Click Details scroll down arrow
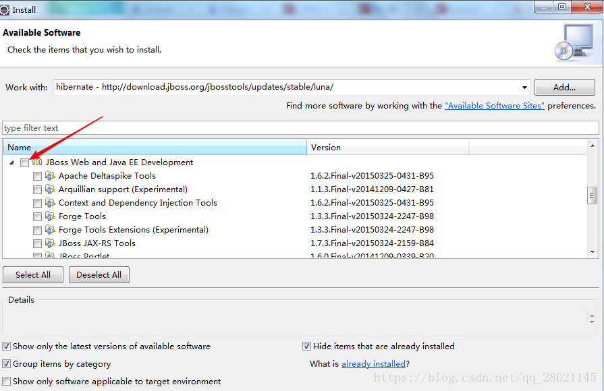The width and height of the screenshot is (604, 391). click(x=592, y=322)
